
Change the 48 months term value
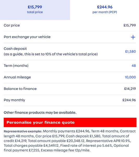[x=134, y=66]
